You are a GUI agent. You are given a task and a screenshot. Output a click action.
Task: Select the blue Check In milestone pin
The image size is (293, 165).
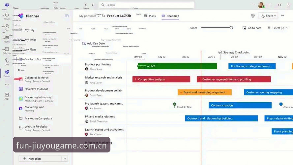281,105
